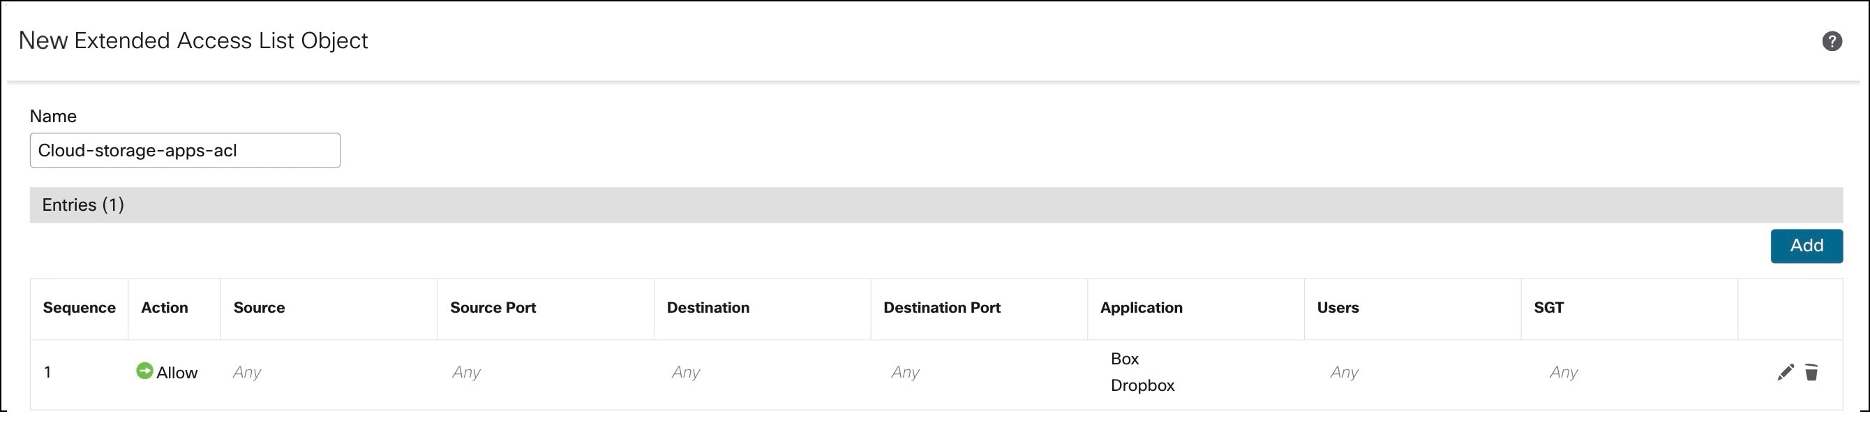
Task: Focus the Name field containing Cloud-storage-apps-acl
Action: coord(184,151)
